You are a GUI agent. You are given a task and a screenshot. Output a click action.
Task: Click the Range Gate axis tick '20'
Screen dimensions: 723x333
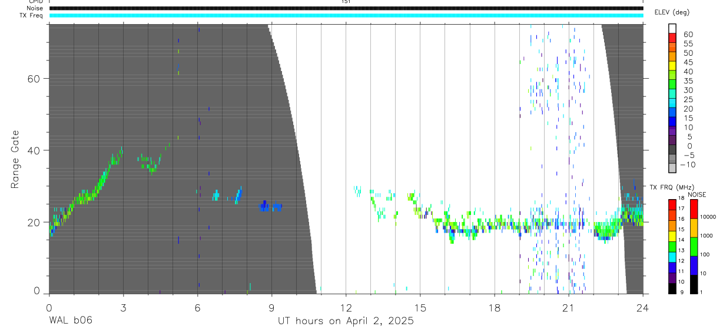[34, 223]
